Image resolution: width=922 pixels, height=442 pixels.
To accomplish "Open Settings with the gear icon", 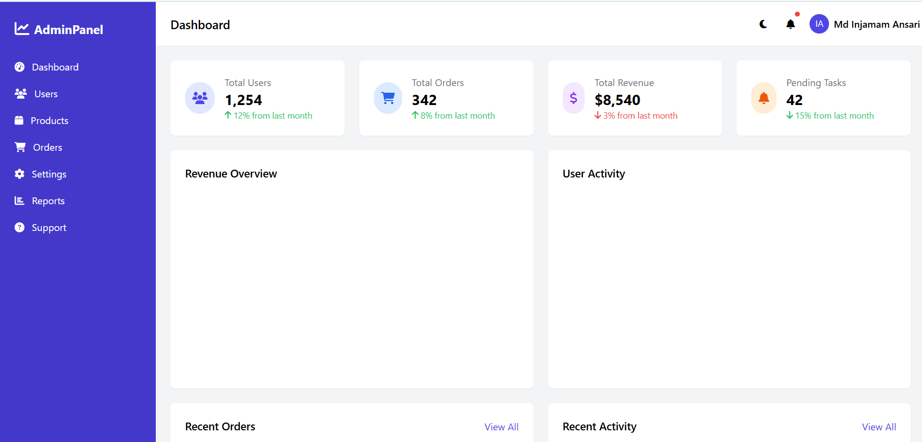I will click(x=19, y=174).
